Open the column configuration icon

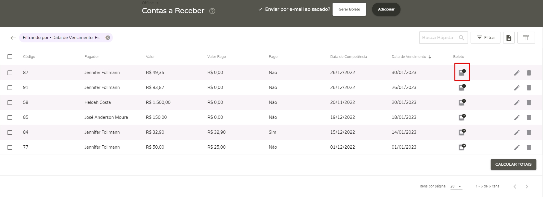pyautogui.click(x=526, y=38)
